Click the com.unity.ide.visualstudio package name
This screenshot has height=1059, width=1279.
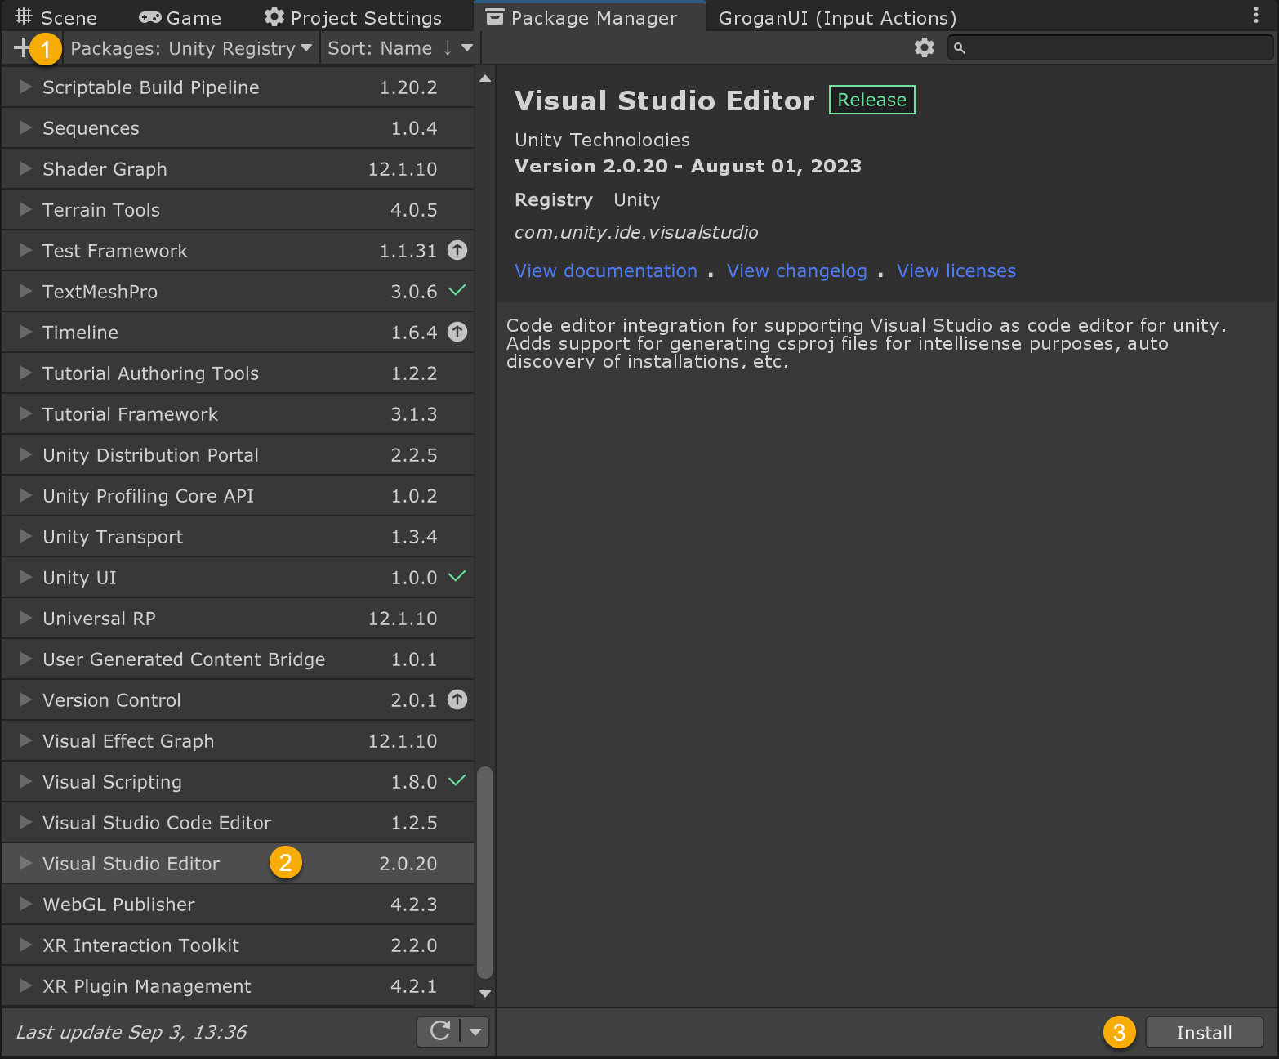point(636,232)
